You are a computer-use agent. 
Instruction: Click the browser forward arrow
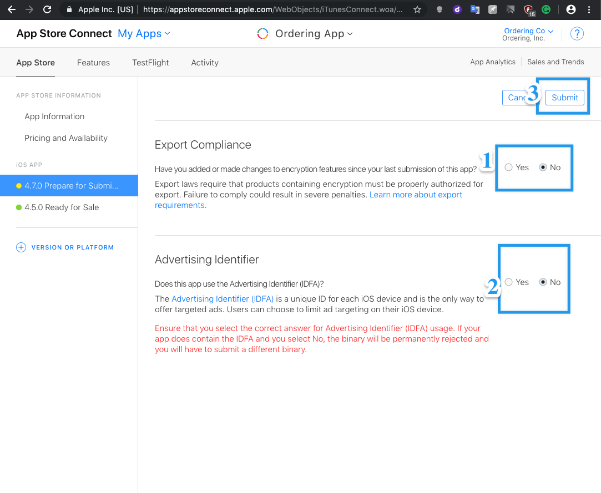(x=29, y=9)
